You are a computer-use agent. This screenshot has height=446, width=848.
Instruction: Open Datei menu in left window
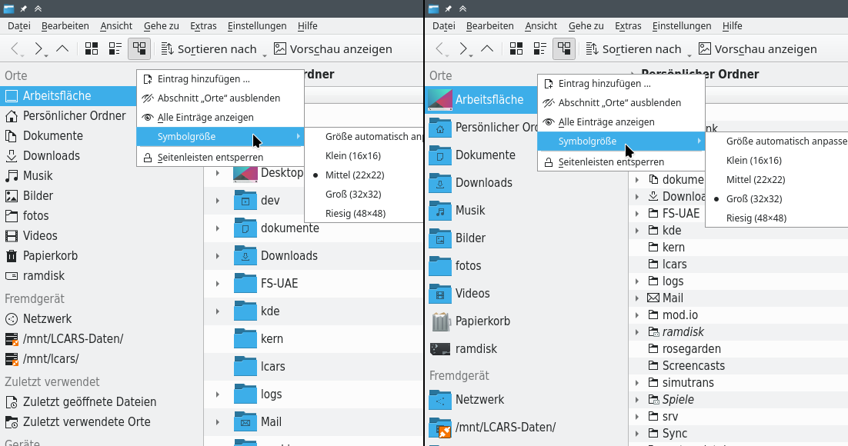tap(19, 26)
